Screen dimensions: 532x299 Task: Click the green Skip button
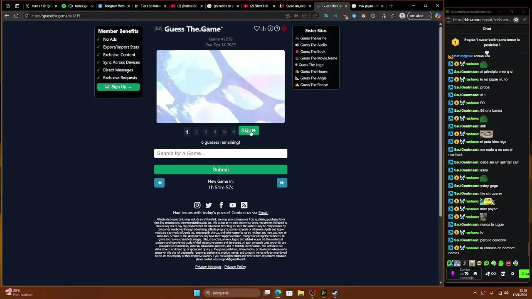coord(249,131)
